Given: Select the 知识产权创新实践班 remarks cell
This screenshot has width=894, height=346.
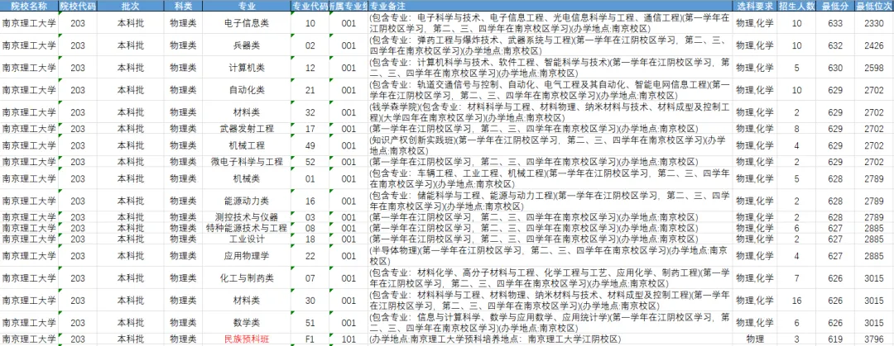Looking at the screenshot, I should [x=550, y=145].
